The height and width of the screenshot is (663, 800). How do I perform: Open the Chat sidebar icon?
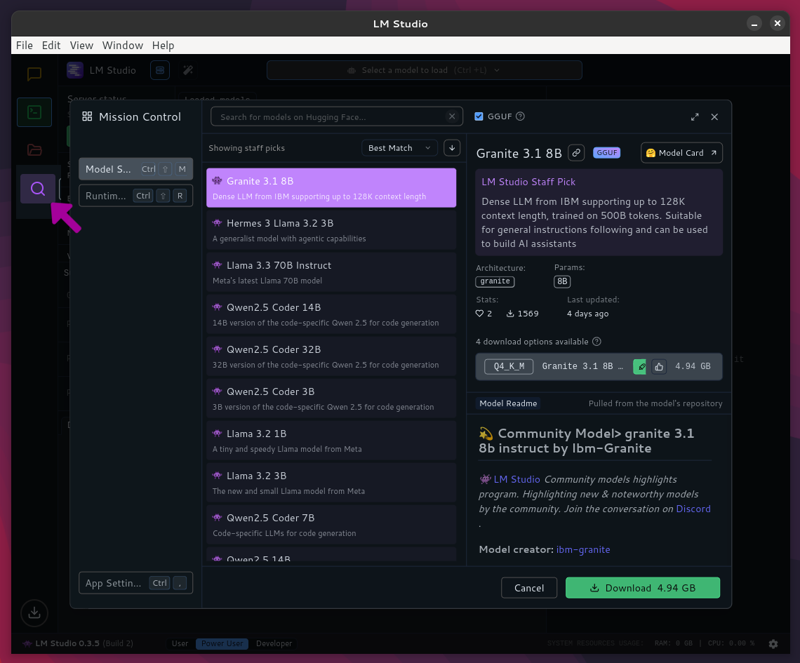(34, 74)
